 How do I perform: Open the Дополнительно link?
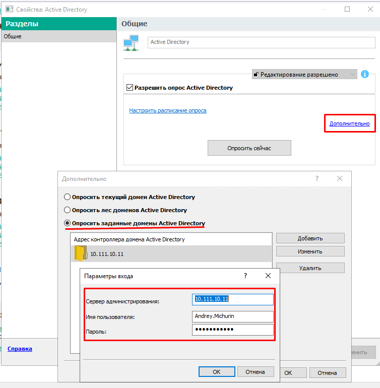[349, 123]
